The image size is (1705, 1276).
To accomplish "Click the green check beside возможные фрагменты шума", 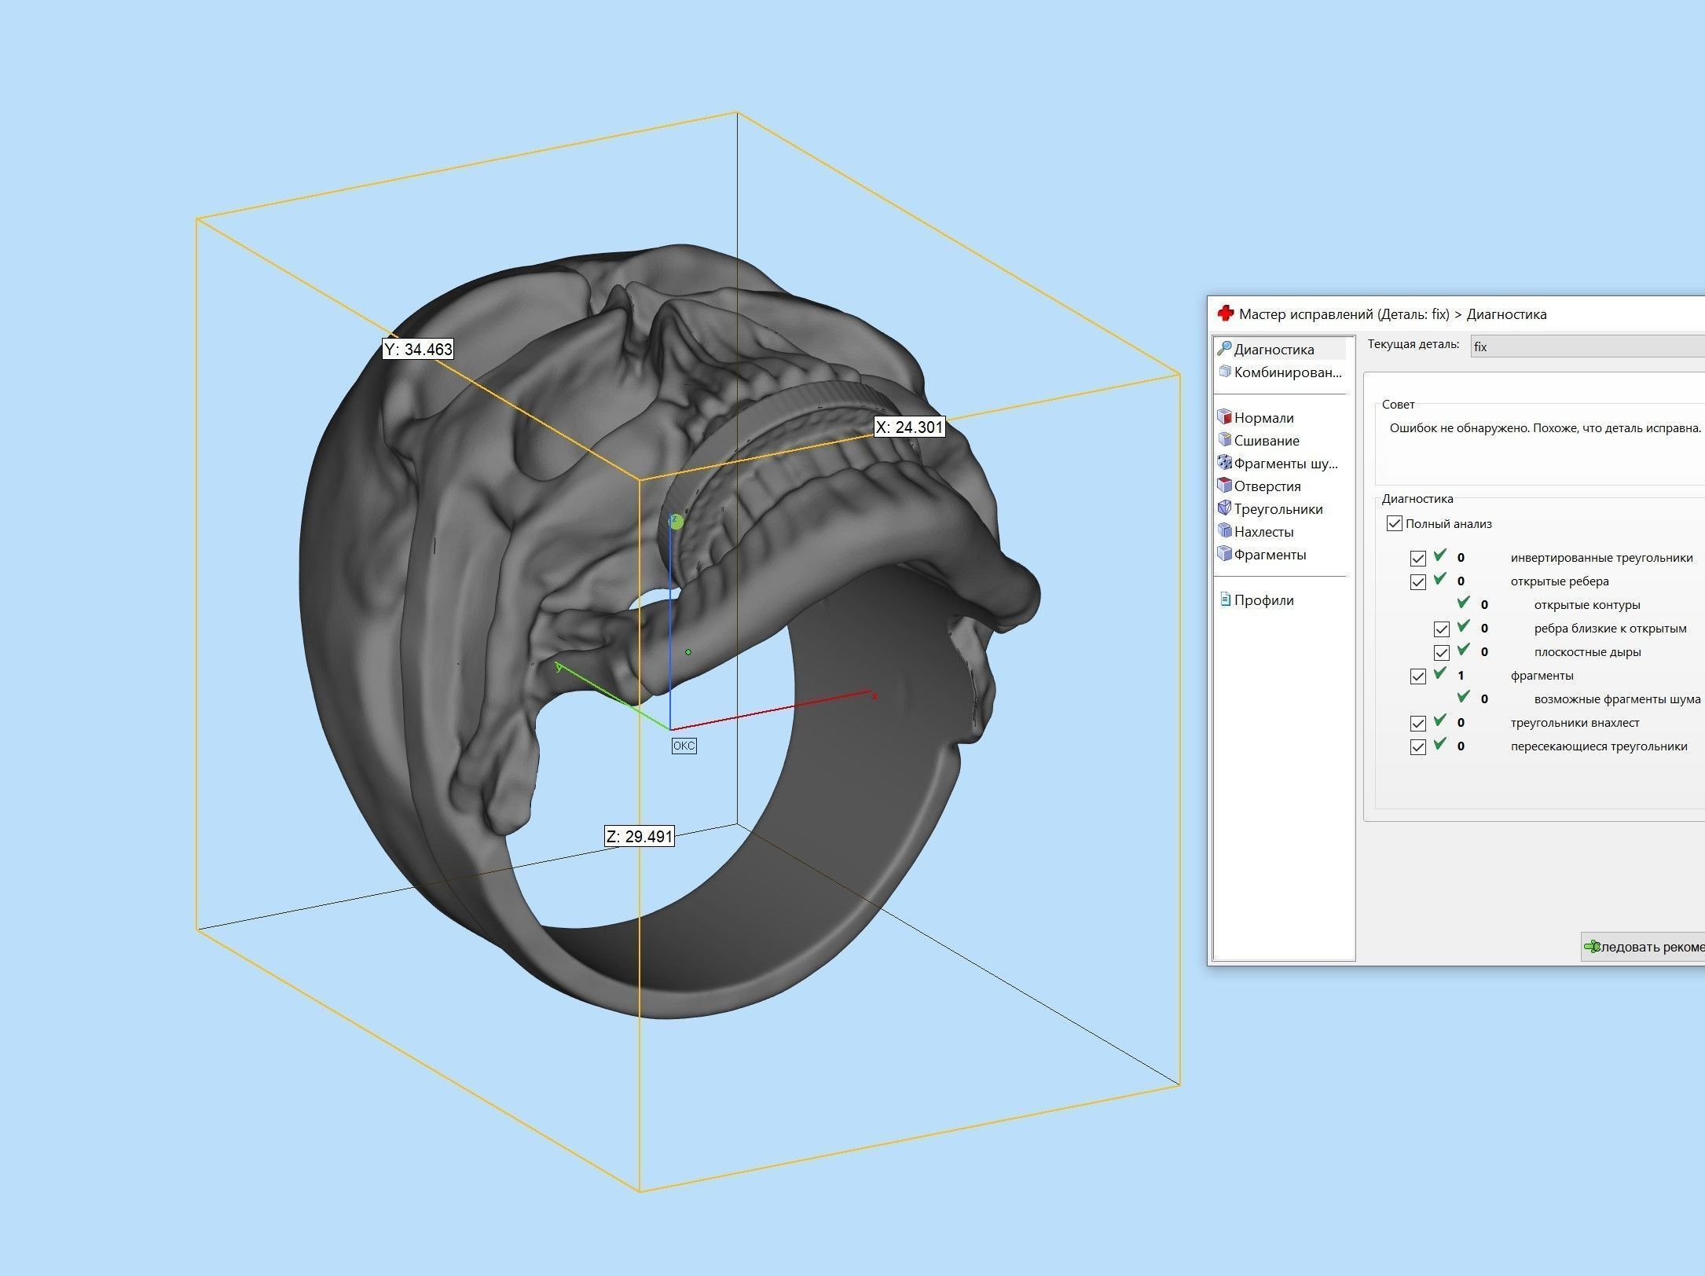I will pyautogui.click(x=1463, y=697).
